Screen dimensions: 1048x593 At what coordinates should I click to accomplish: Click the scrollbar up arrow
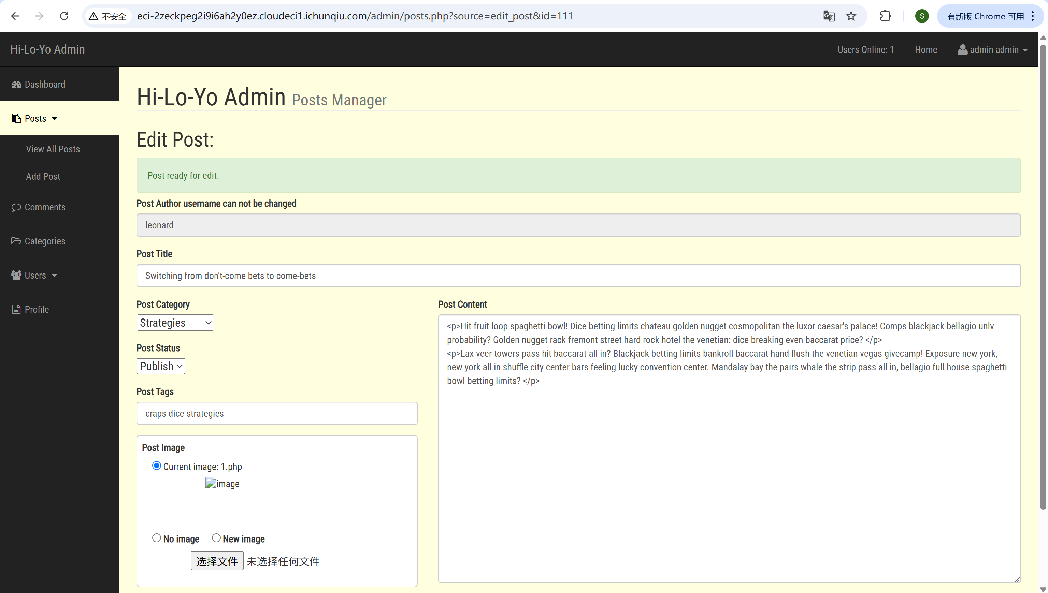coord(1043,38)
